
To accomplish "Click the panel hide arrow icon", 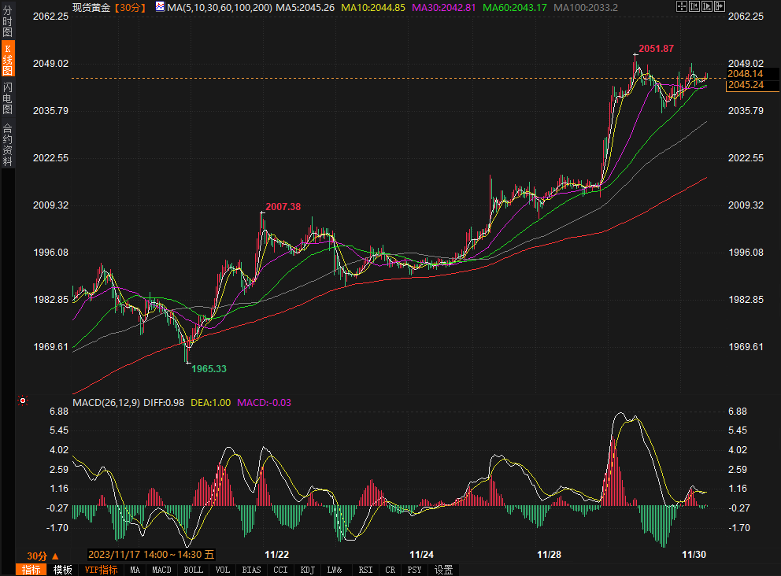I will pos(720,6).
